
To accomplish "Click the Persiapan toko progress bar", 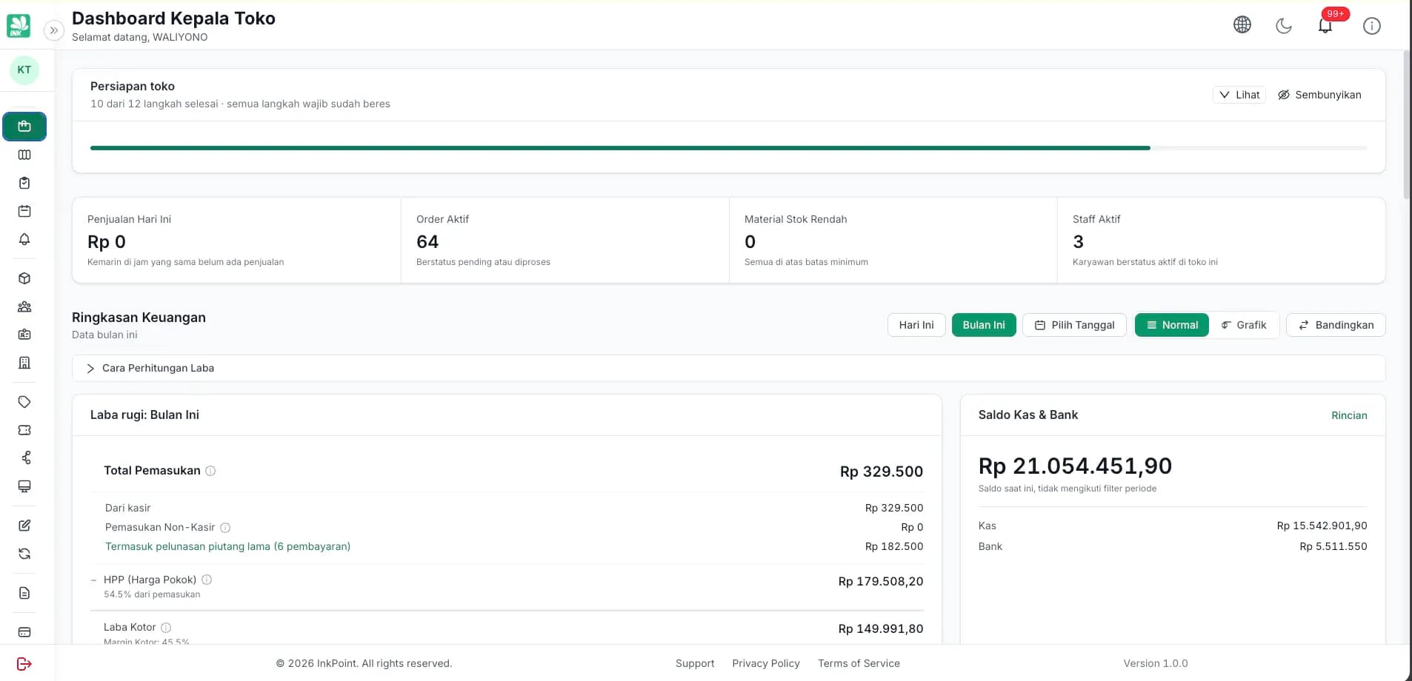I will [x=728, y=148].
